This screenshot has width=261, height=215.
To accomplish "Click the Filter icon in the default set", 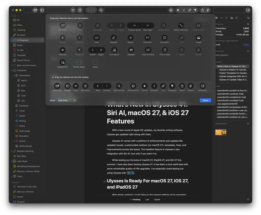I will coord(76,86).
